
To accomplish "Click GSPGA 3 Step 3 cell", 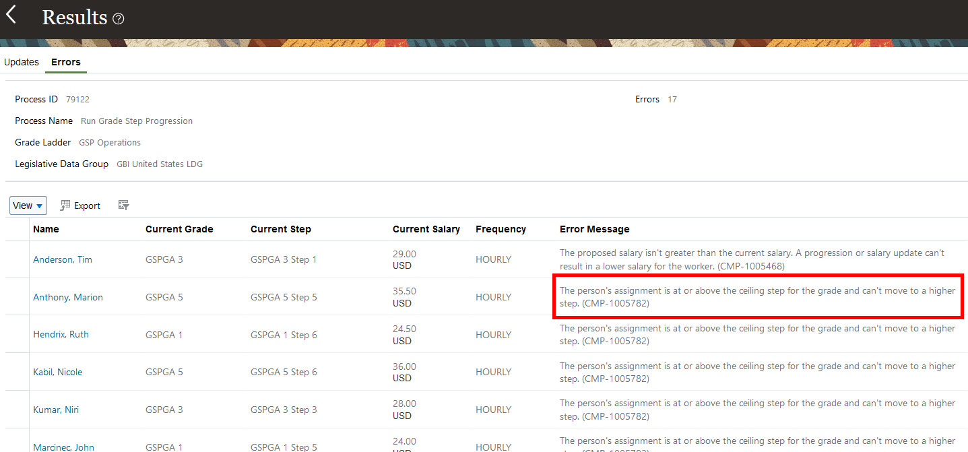I will 284,410.
